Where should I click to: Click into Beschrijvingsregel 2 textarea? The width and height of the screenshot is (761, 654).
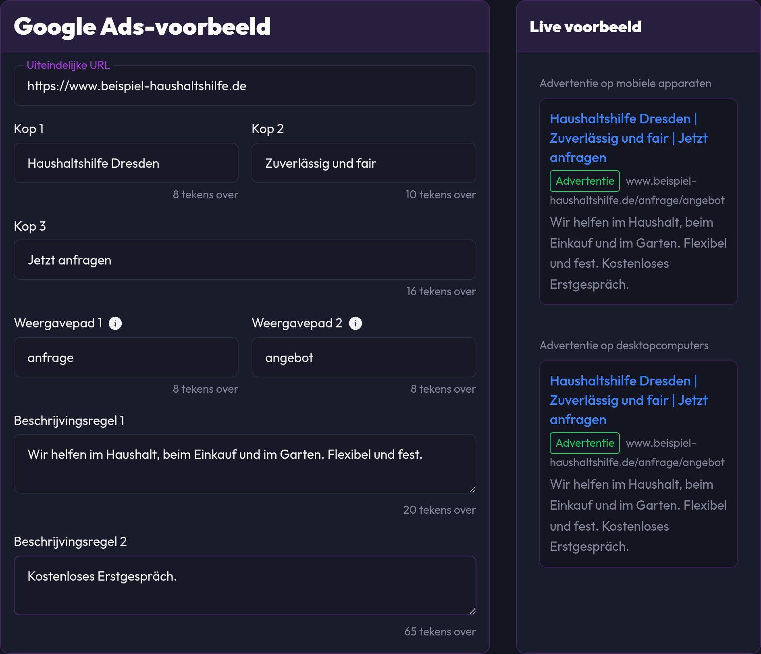[x=245, y=585]
